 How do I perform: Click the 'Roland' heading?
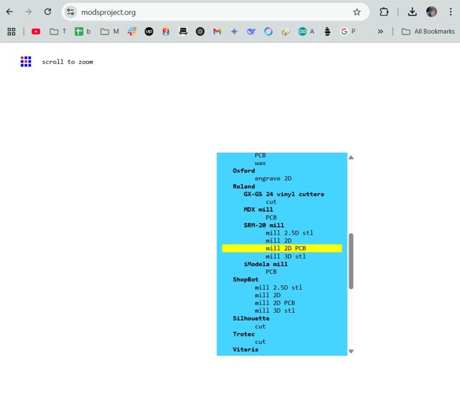(x=244, y=186)
